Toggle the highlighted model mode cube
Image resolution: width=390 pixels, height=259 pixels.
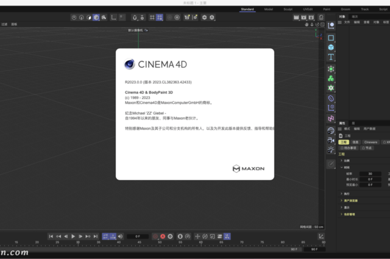point(96,18)
